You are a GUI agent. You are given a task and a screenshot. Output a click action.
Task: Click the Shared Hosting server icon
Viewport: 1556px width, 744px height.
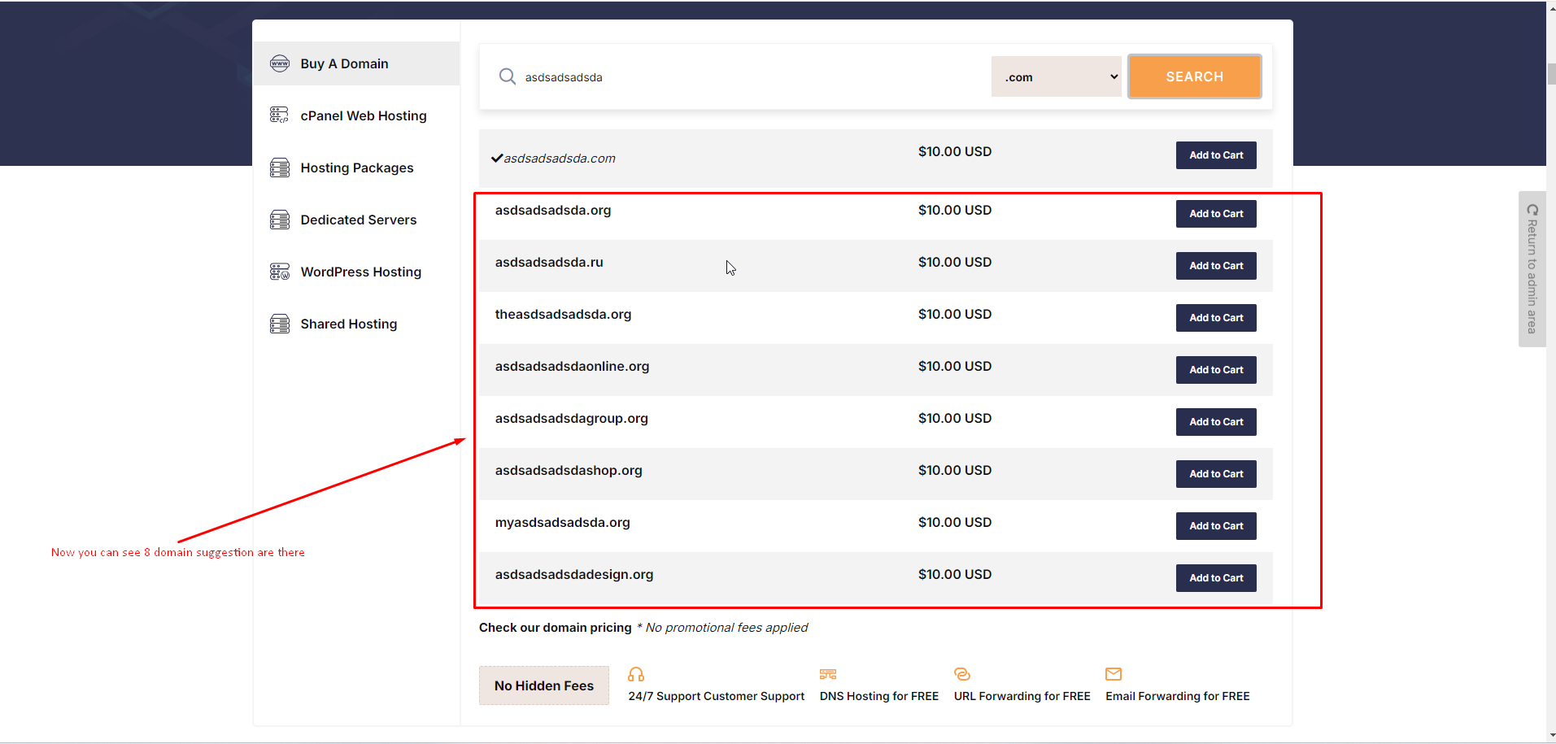click(280, 324)
